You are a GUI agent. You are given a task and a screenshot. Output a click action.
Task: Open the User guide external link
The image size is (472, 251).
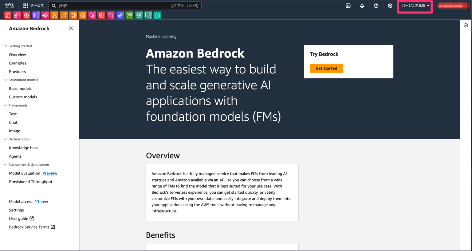pyautogui.click(x=19, y=219)
